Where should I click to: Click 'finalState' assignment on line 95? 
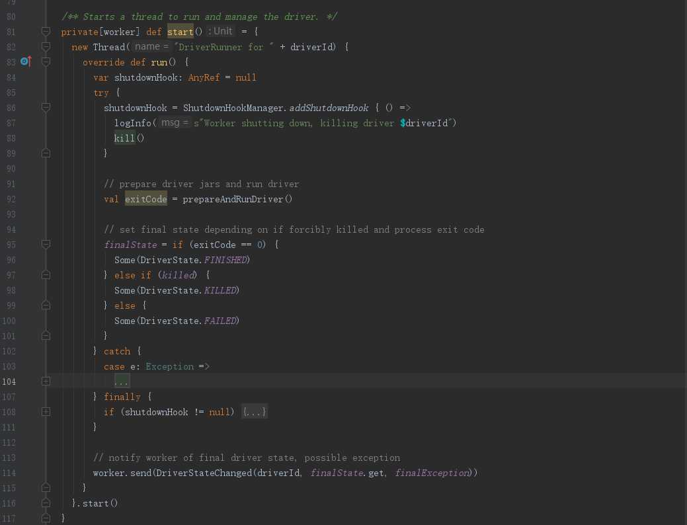pyautogui.click(x=130, y=245)
